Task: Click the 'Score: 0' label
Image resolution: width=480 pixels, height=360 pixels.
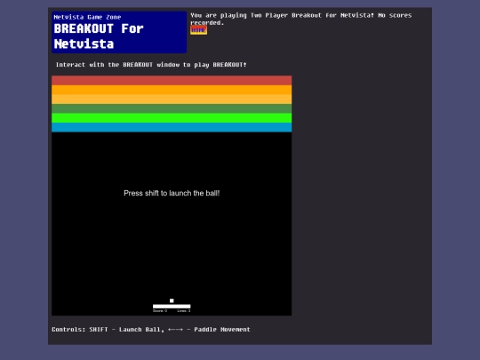Action: pos(160,311)
